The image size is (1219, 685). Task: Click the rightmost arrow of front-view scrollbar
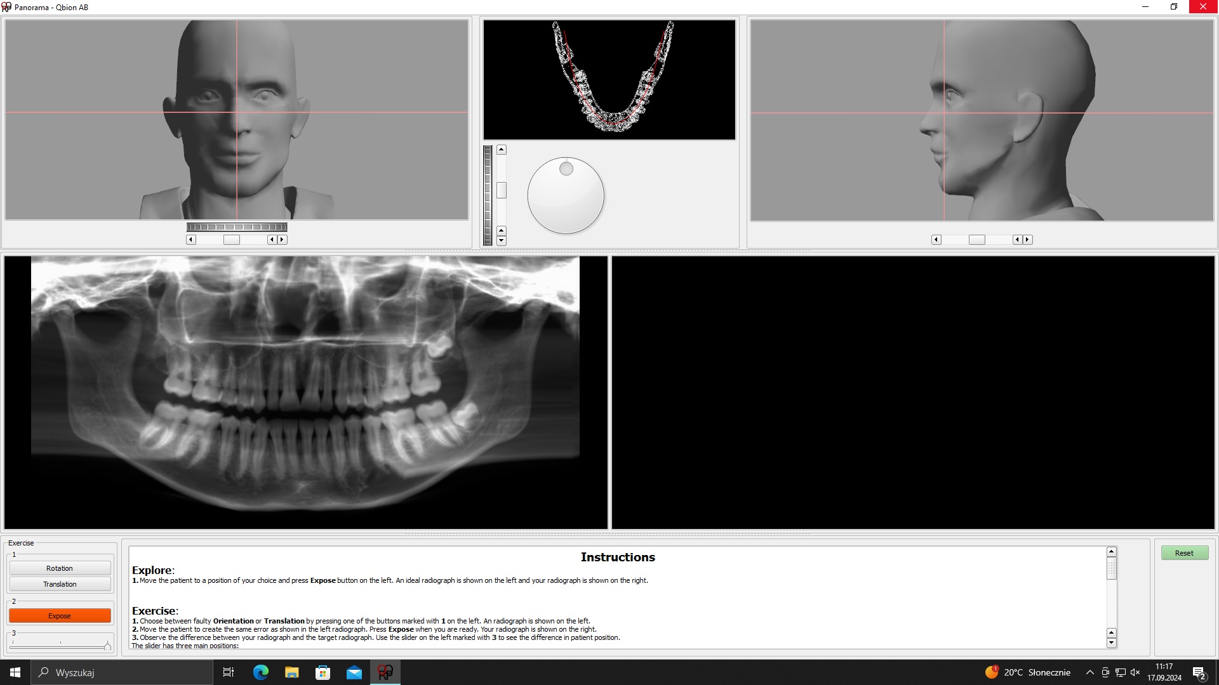click(x=283, y=240)
